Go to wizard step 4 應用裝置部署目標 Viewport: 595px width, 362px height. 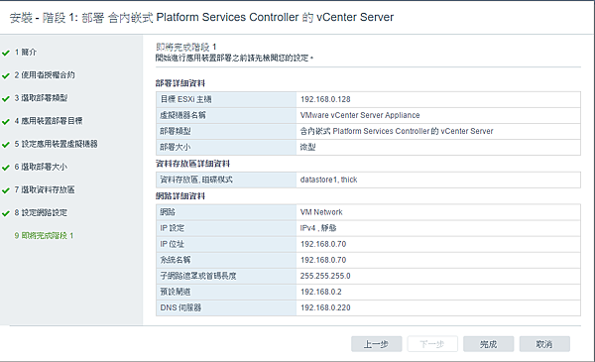click(49, 121)
